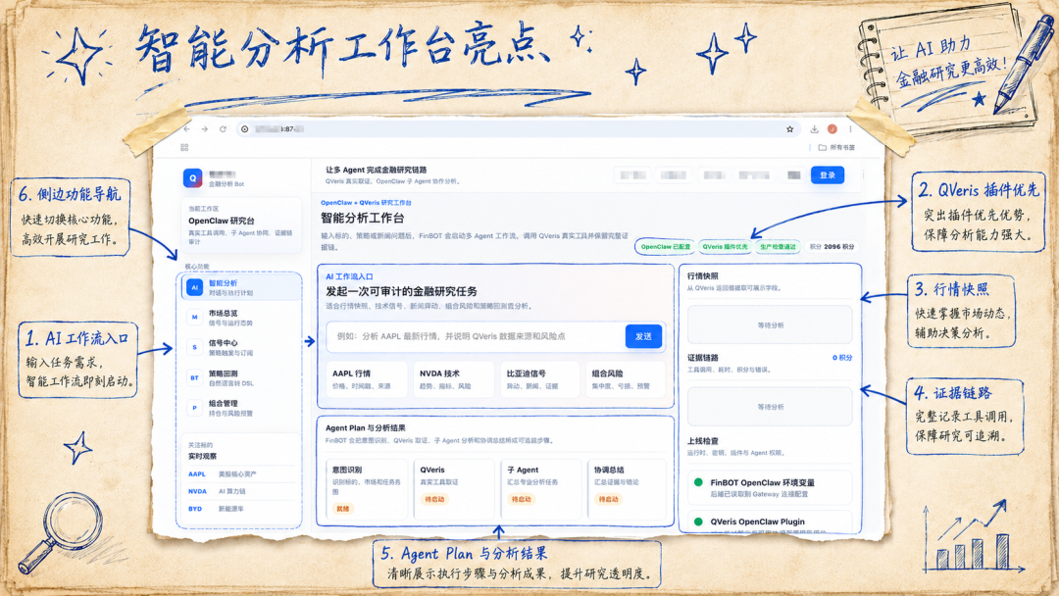Click the orange profile avatar
The width and height of the screenshot is (1059, 596).
(832, 129)
